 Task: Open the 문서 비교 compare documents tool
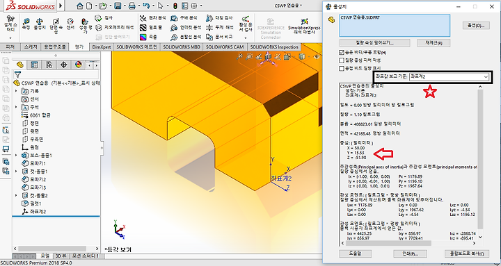pos(219,37)
